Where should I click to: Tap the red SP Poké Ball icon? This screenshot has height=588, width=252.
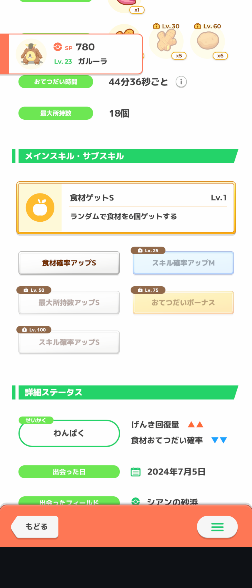(x=58, y=47)
